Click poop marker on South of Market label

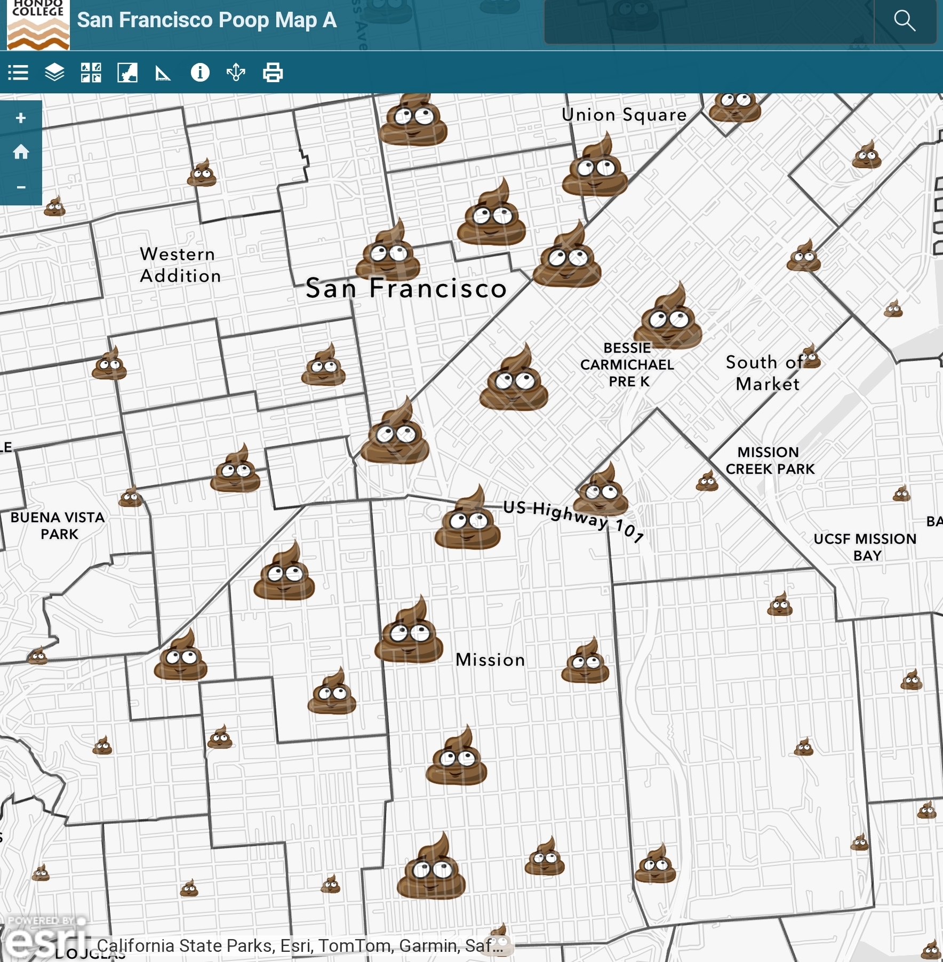pos(811,356)
